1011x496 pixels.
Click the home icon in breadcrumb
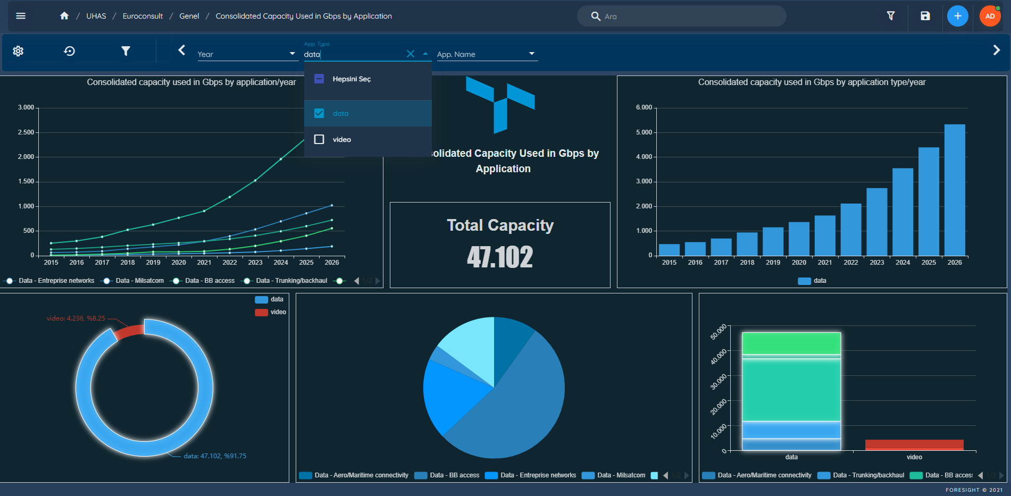[64, 16]
